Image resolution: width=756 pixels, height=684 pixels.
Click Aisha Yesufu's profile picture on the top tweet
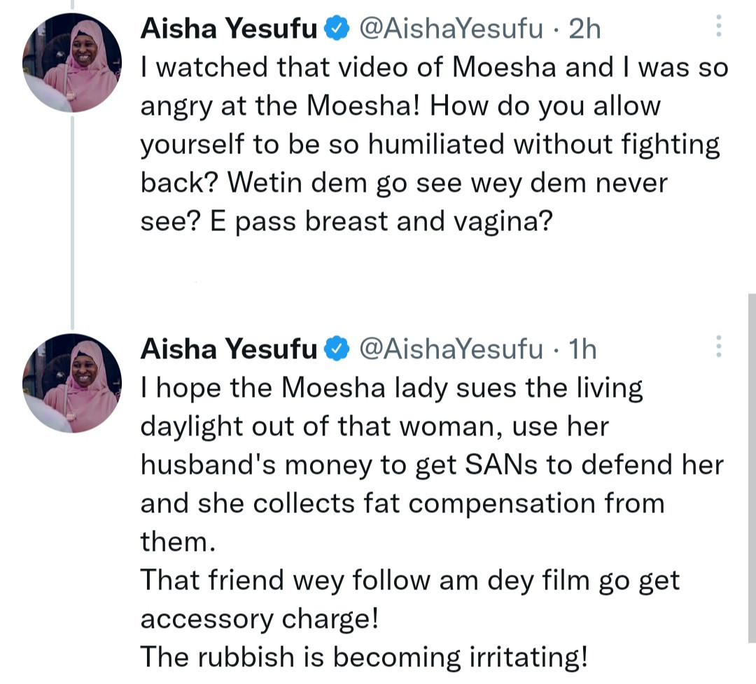tap(70, 62)
